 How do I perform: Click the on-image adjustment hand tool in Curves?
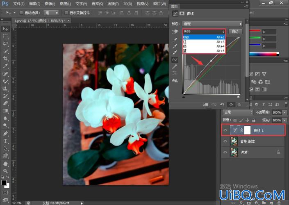[x=175, y=32]
